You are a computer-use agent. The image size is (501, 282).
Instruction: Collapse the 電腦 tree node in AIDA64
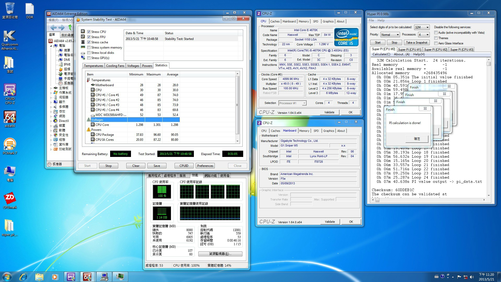point(51,46)
